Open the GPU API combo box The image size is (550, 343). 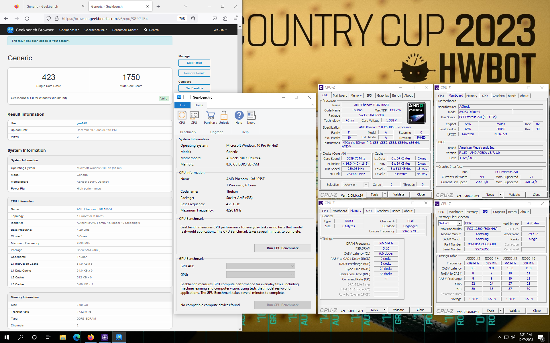pos(260,266)
